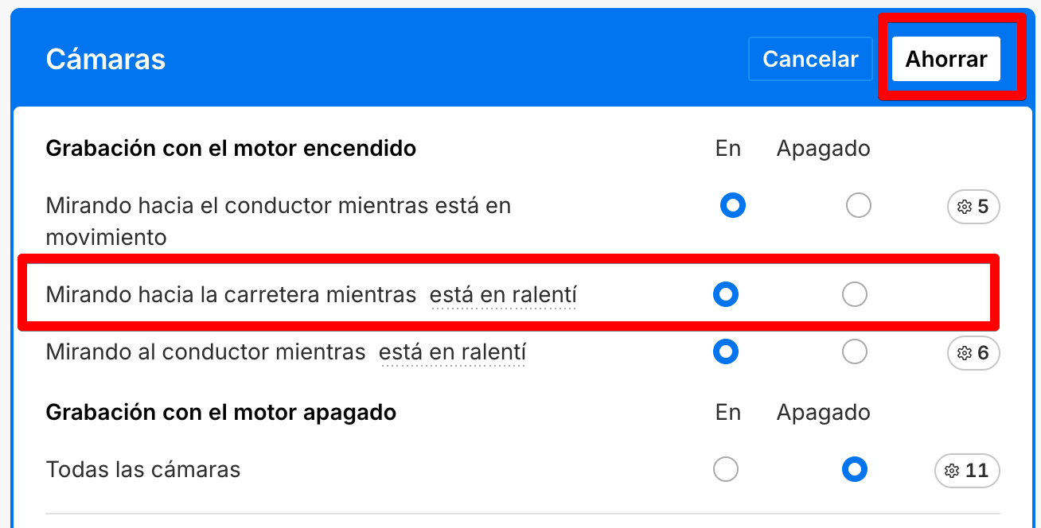
Task: Select En for road-facing while idling
Action: click(x=726, y=295)
